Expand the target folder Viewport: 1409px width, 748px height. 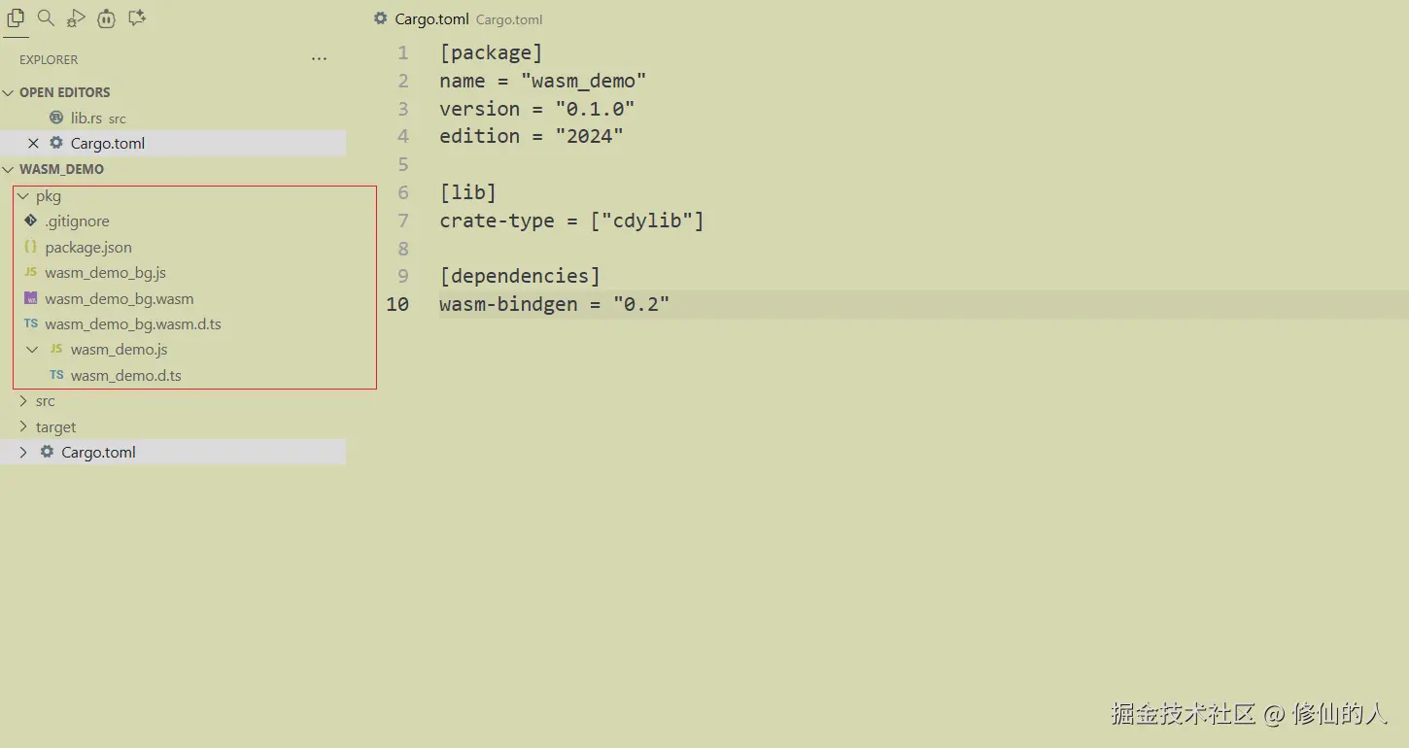[x=23, y=427]
